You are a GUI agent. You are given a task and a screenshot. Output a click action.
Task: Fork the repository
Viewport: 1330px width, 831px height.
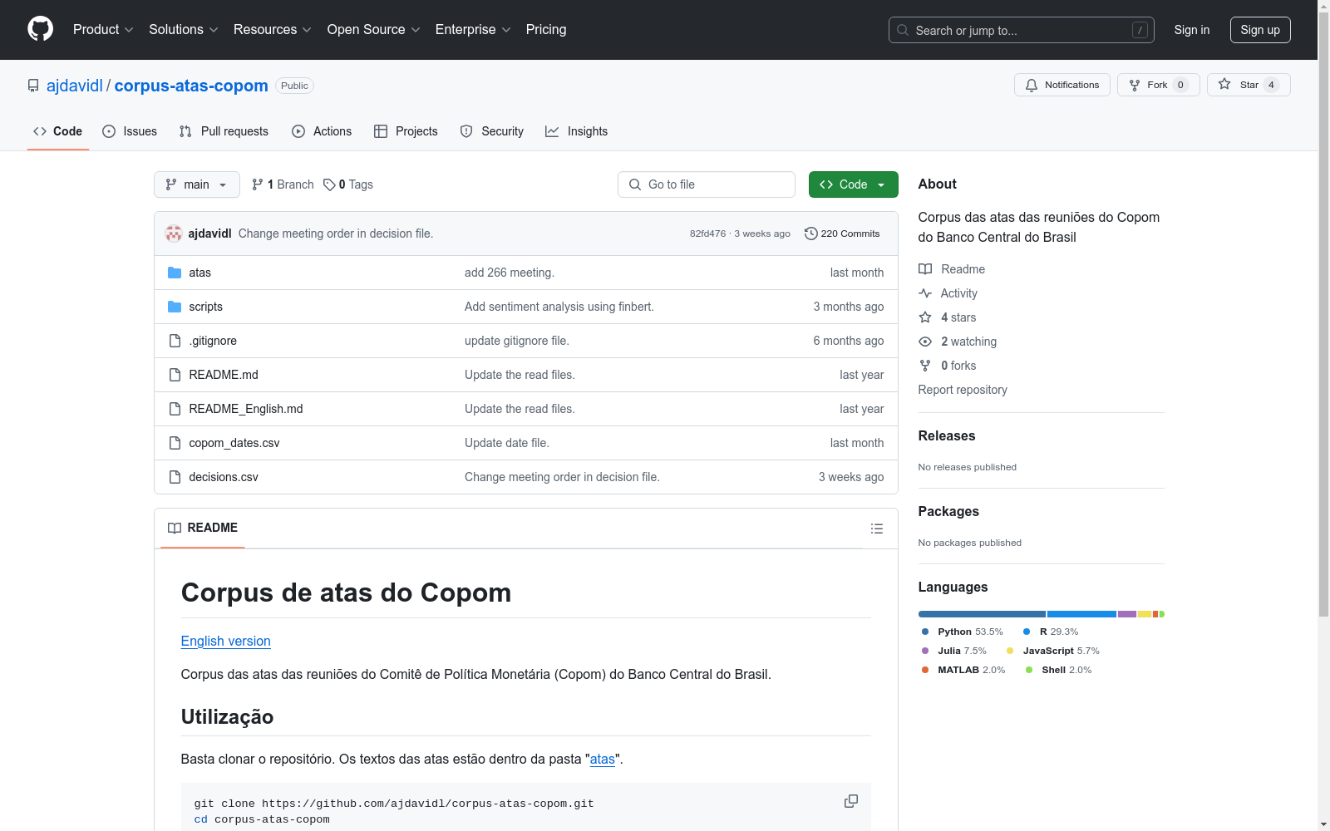click(1159, 85)
